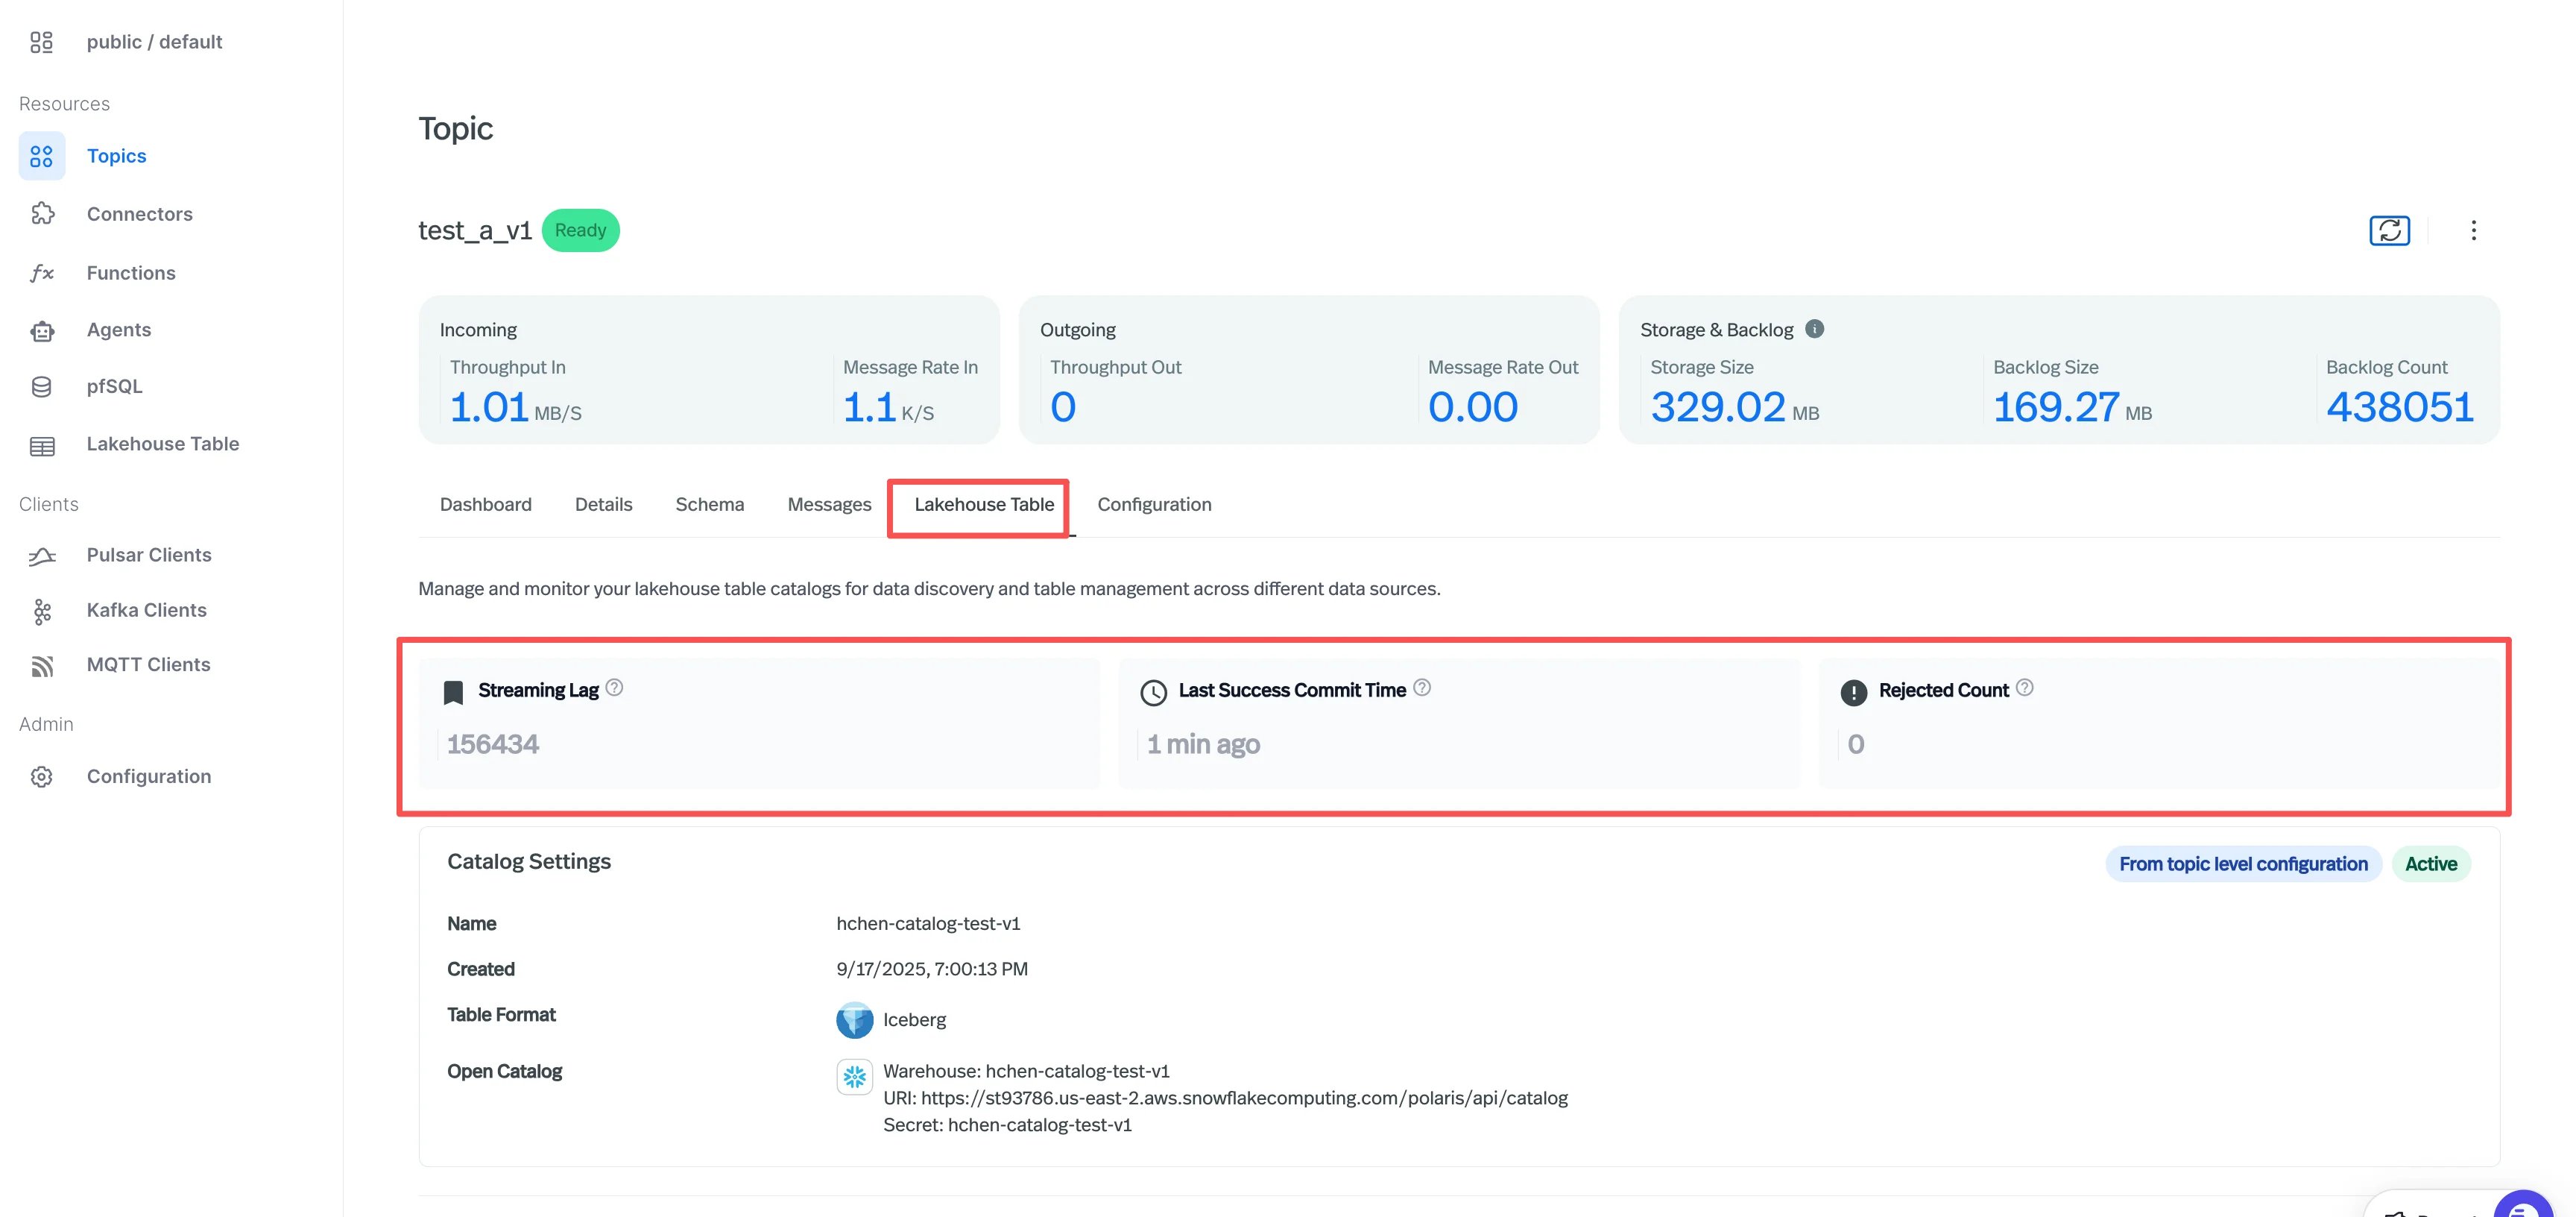Switch to the Schema tab

709,504
